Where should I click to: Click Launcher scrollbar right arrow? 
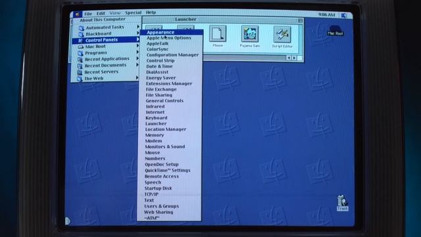click(294, 58)
